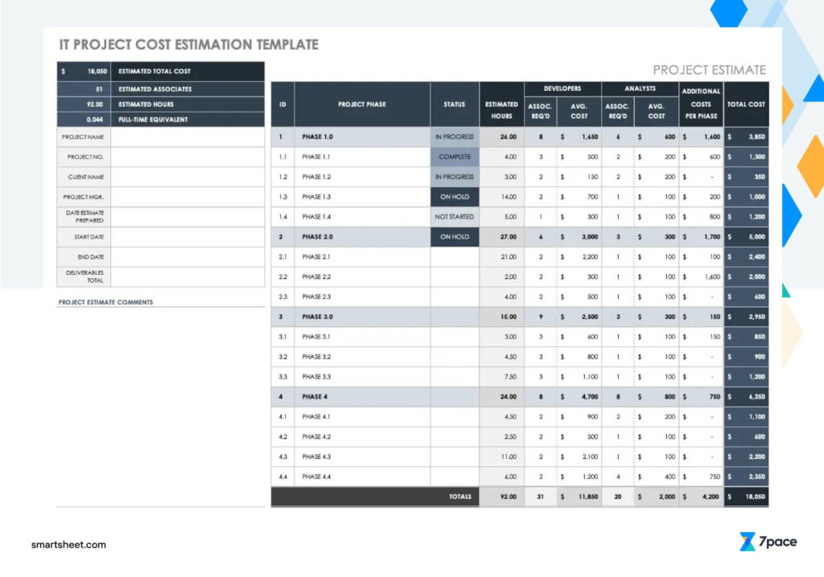Select the DEVELOPERS column header
Viewport: 824px width, 577px height.
coord(562,88)
